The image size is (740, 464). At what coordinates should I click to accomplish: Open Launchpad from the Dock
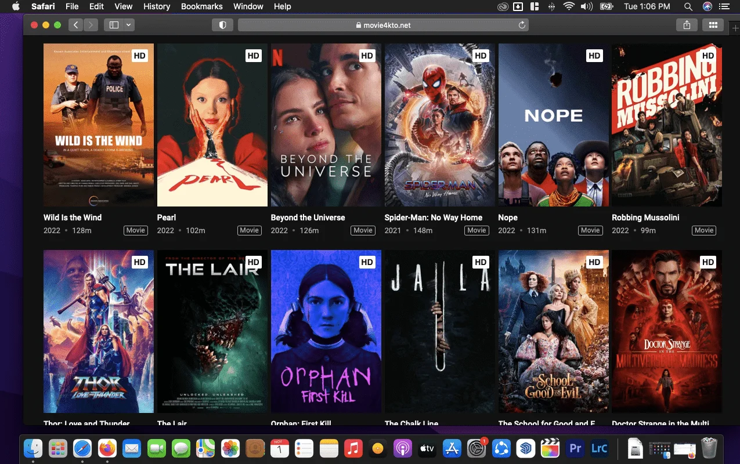coord(58,448)
